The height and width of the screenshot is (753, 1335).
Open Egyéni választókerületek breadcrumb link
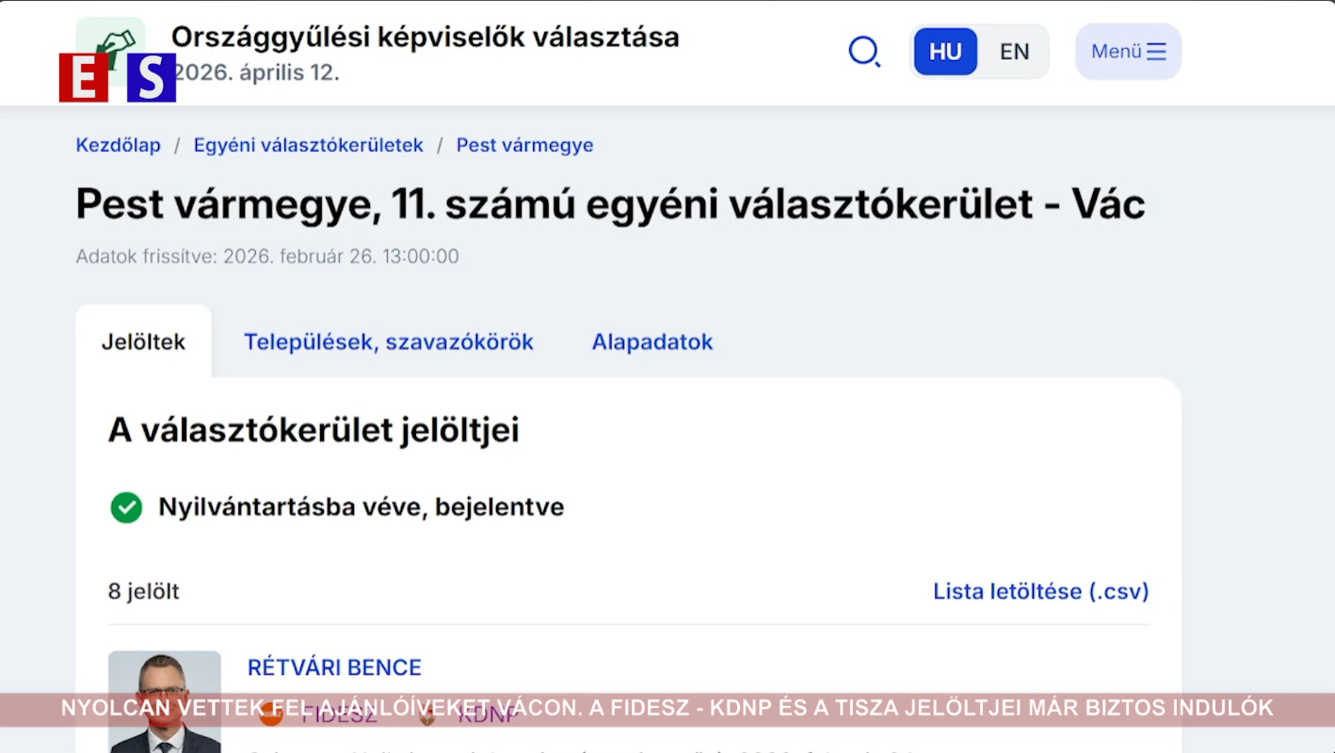click(x=308, y=145)
